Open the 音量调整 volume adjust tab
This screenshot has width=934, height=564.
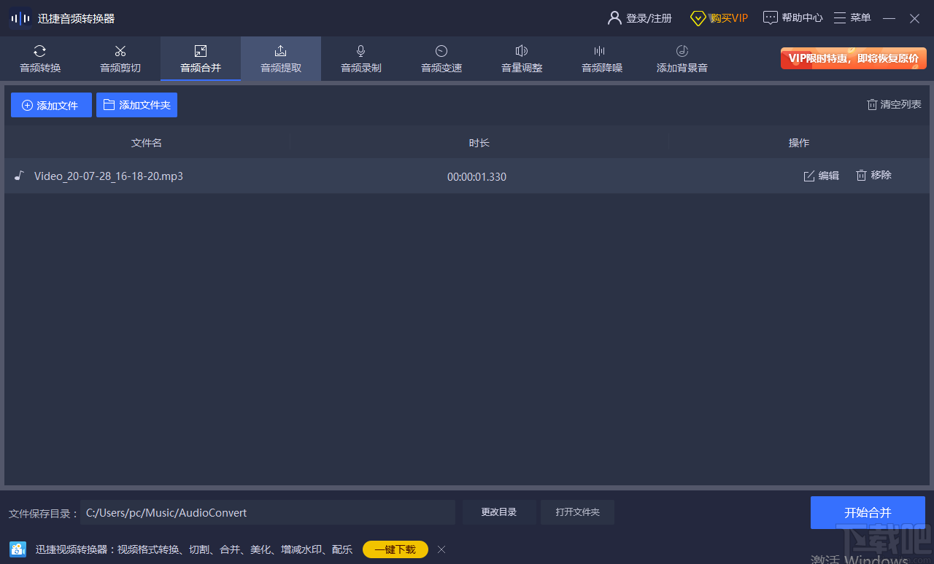pos(522,59)
